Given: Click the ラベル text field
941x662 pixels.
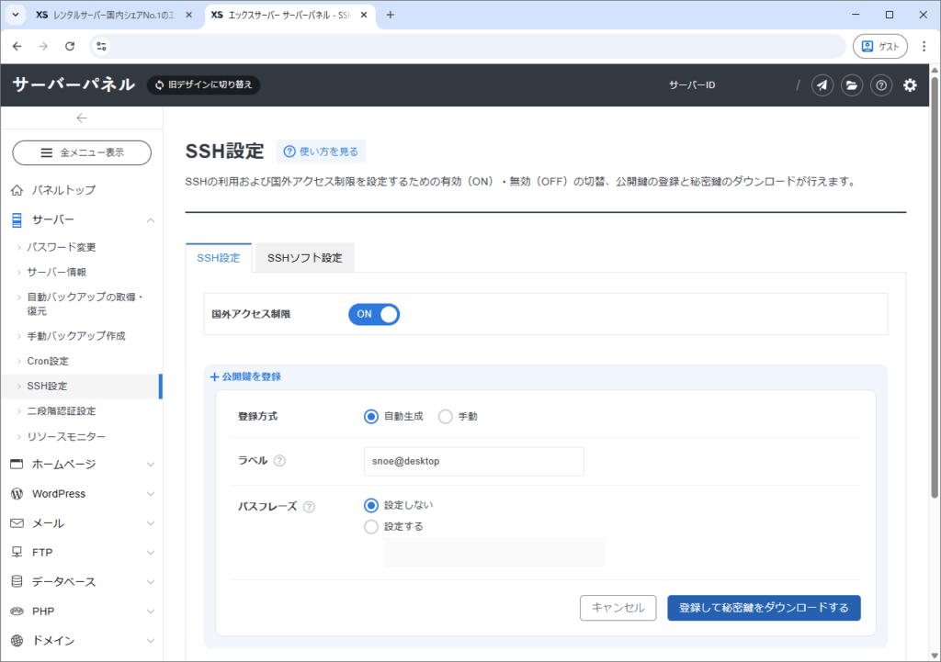Looking at the screenshot, I should click(473, 462).
